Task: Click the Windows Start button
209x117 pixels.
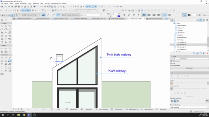Action: [x=3, y=115]
